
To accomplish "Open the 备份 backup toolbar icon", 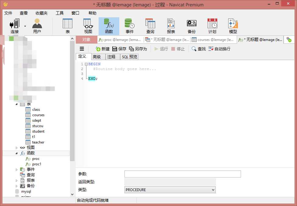I will pyautogui.click(x=191, y=26).
